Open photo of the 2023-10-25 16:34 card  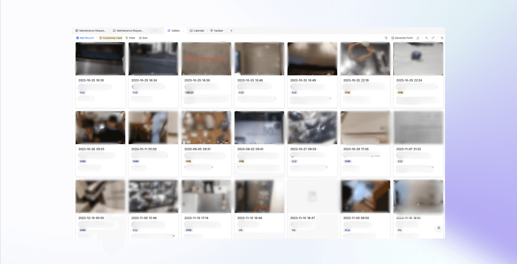coord(153,59)
